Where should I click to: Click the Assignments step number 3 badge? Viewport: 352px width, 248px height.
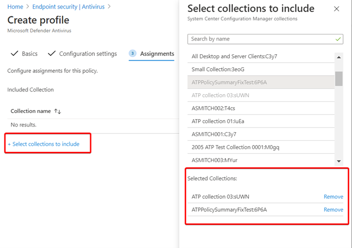pos(133,54)
